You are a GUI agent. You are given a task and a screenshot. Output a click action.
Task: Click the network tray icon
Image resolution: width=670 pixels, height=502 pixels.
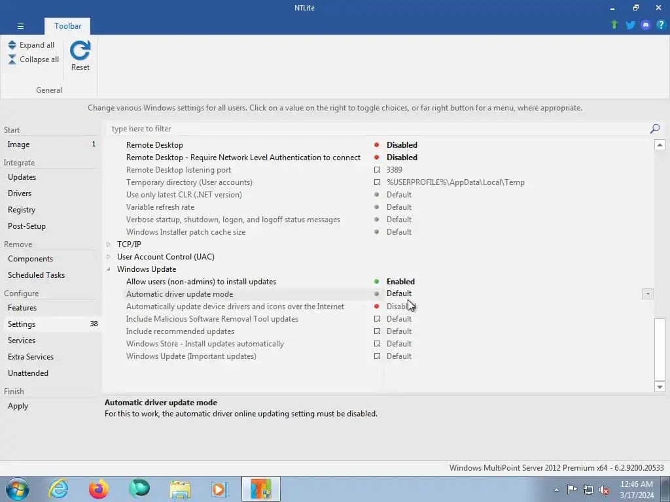coord(588,490)
